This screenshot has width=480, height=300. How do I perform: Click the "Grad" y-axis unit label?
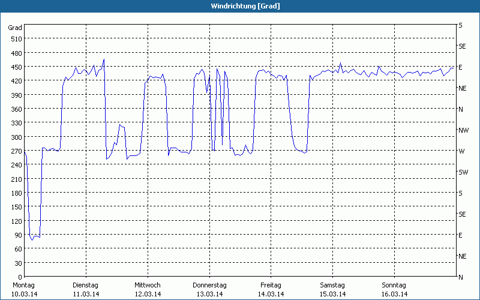click(15, 28)
